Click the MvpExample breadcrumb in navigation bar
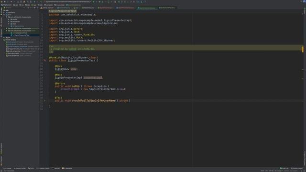The height and width of the screenshot is (172, 306). (x=6, y=5)
